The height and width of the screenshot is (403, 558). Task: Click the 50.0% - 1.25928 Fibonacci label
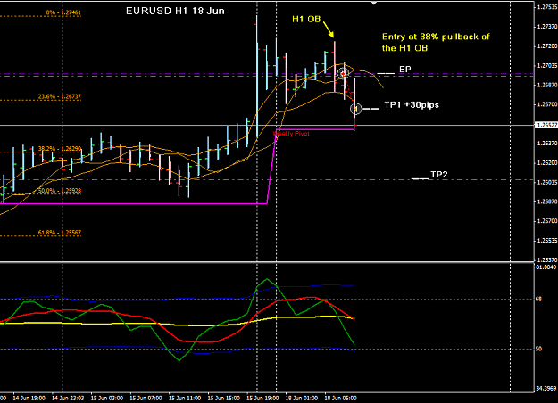60,191
